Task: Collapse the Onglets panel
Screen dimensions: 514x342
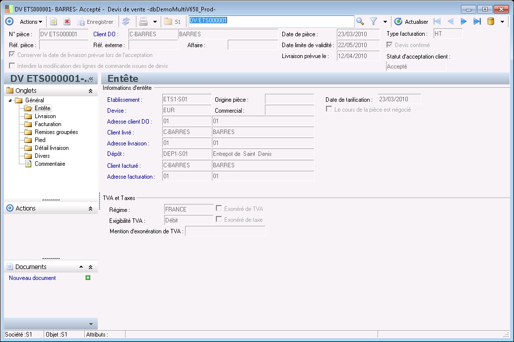Action: pos(90,91)
